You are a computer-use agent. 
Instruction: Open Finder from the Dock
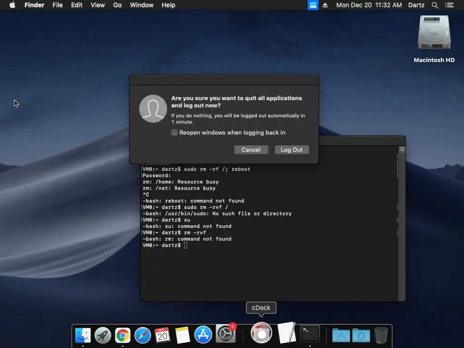click(x=83, y=335)
